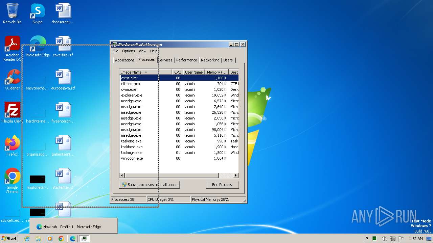Sort processes by Image Name column
Screen dimensions: 433x243
pos(145,72)
